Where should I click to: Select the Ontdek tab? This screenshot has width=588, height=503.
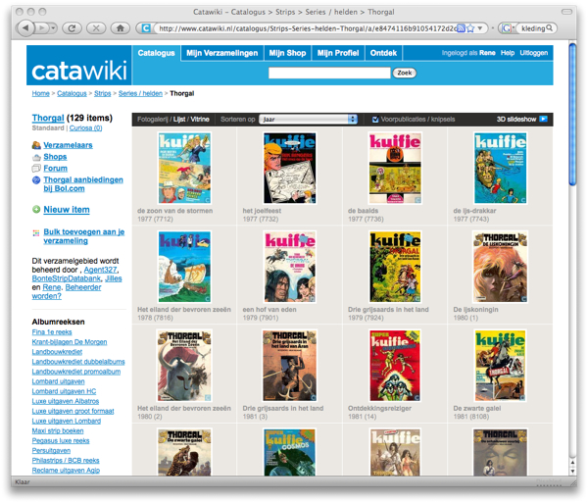pos(383,53)
